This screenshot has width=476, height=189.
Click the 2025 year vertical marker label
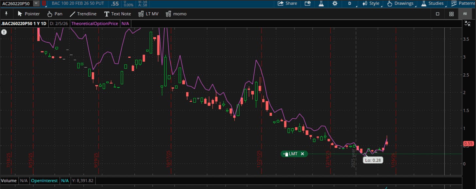[x=353, y=159]
